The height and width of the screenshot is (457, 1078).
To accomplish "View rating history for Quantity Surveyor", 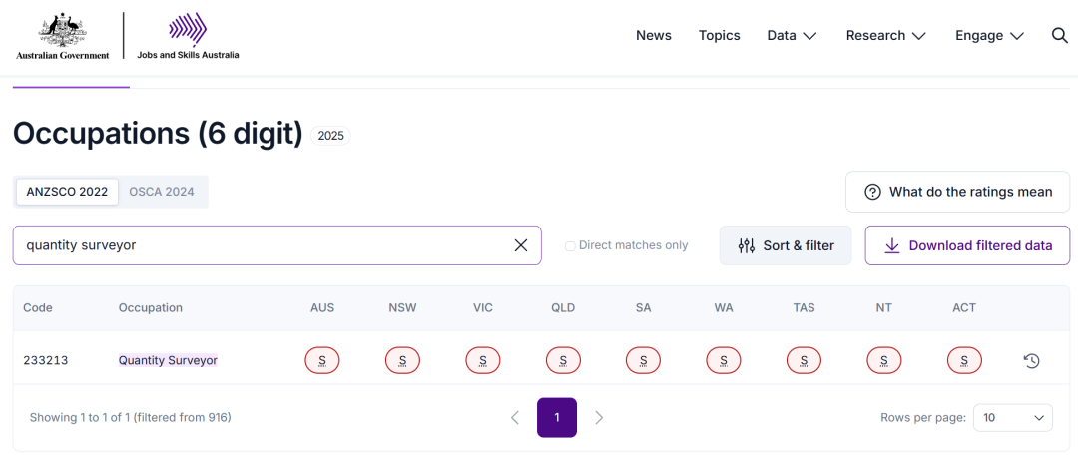I will point(1032,360).
